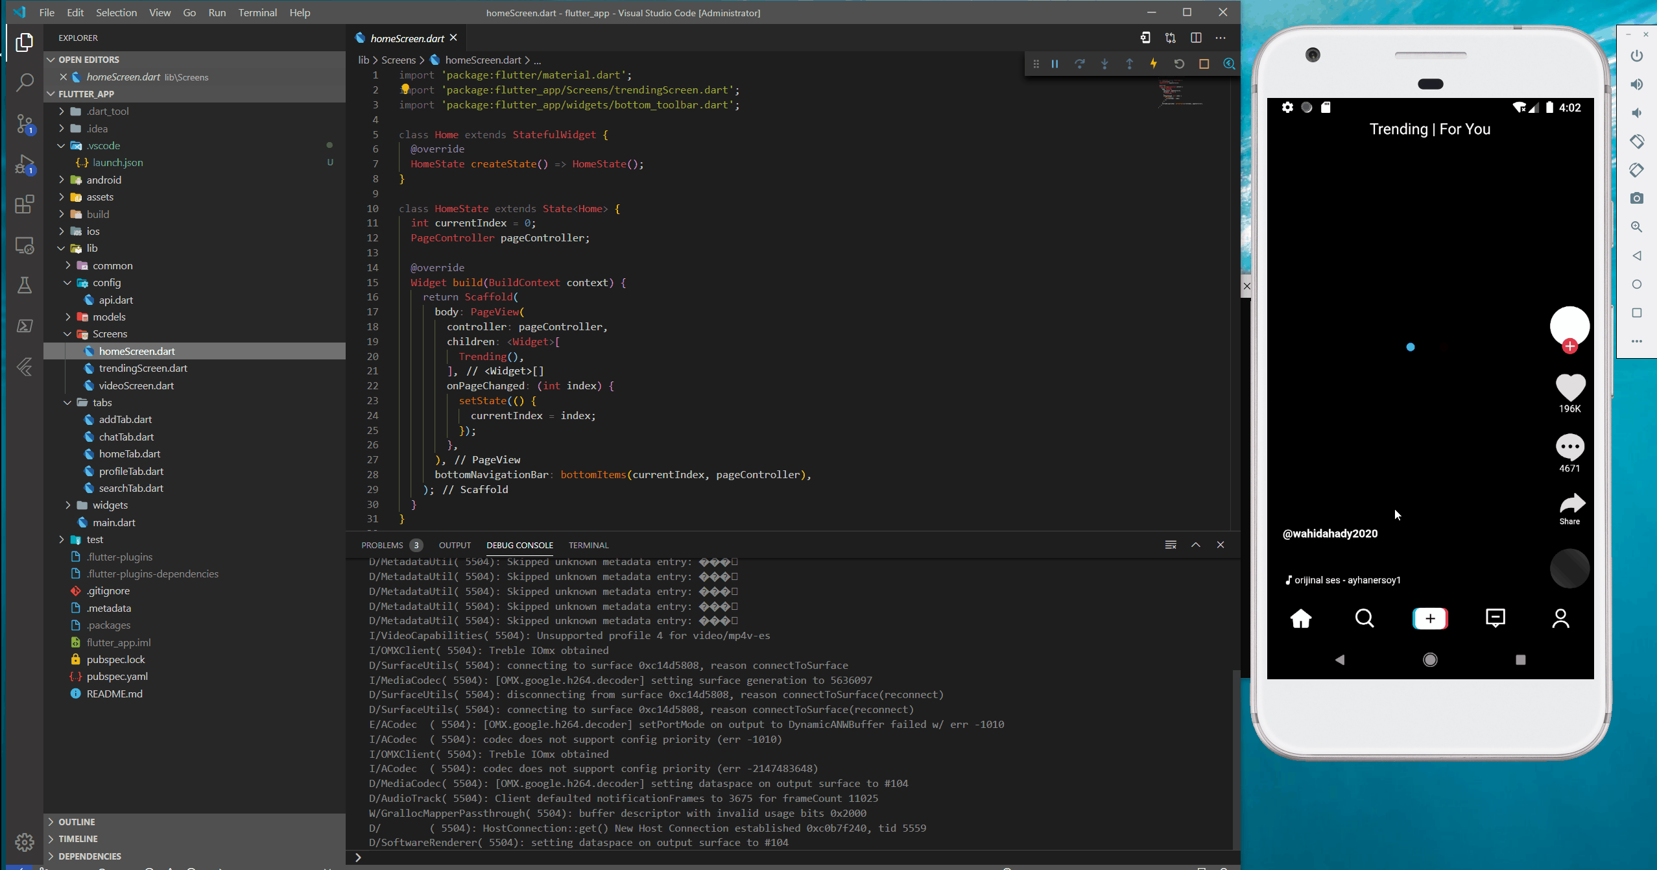Click the split editor right icon
The width and height of the screenshot is (1657, 870).
(1196, 38)
